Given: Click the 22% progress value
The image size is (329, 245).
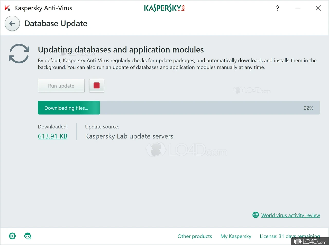Looking at the screenshot, I should click(x=308, y=108).
